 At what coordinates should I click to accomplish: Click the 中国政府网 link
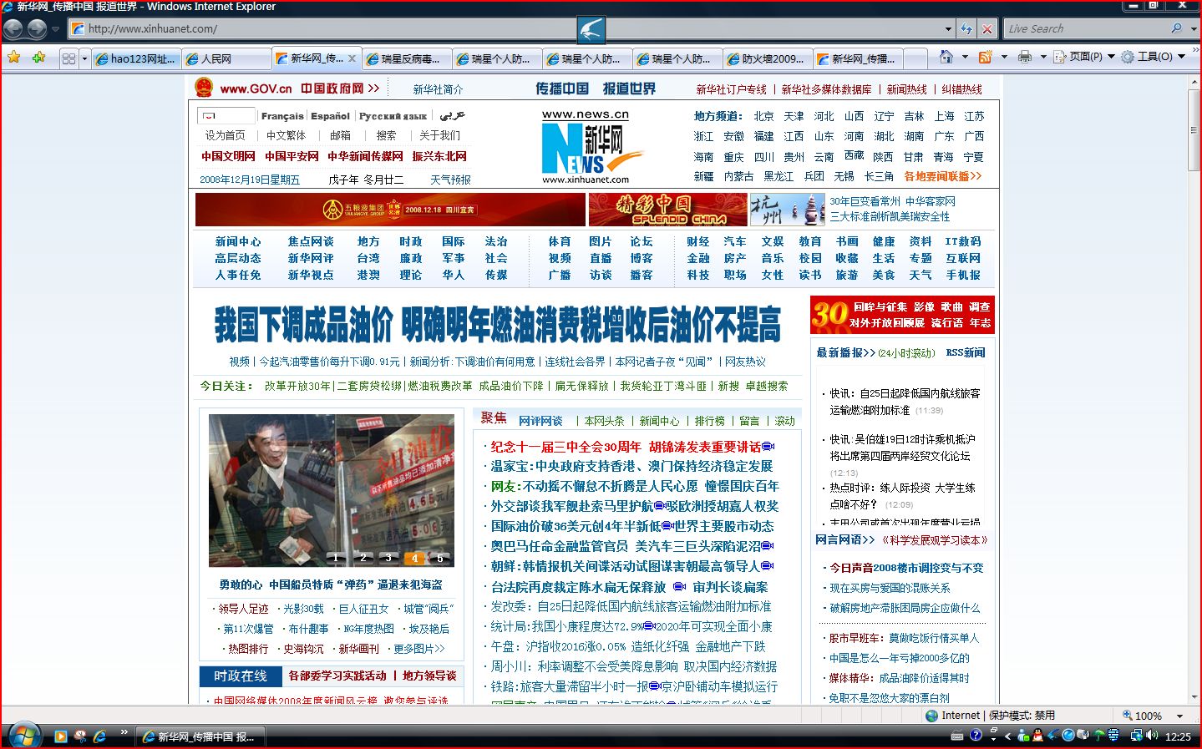[340, 89]
